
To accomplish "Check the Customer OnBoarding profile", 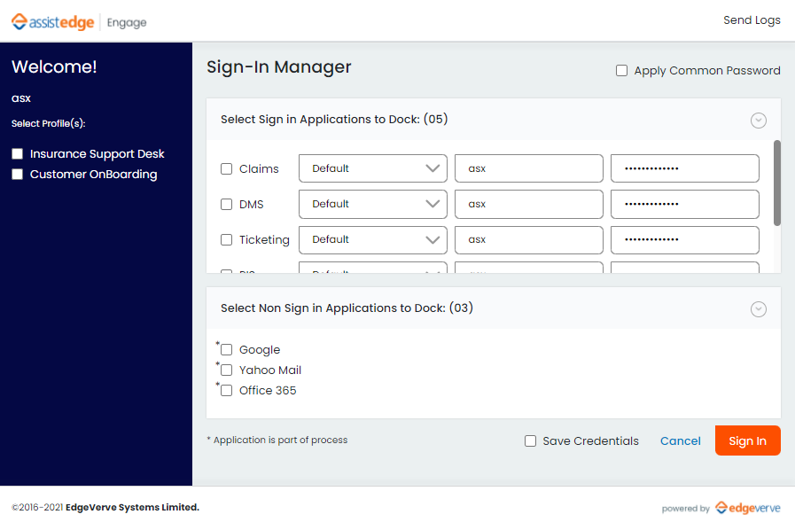I will pos(18,175).
